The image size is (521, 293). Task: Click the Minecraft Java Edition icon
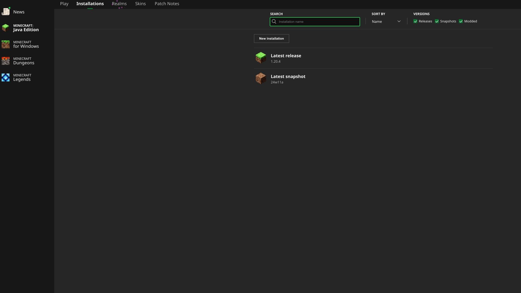[x=5, y=28]
